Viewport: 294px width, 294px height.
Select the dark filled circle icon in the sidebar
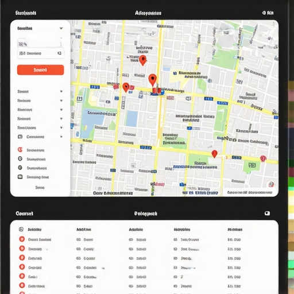[x=20, y=168]
